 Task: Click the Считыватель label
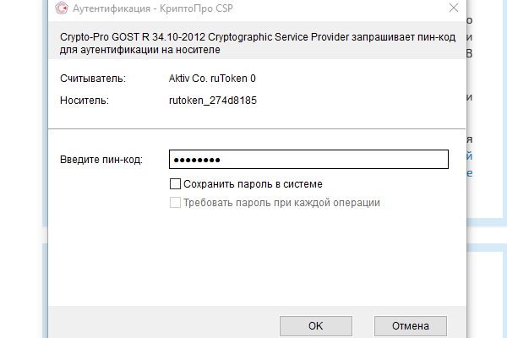(93, 79)
